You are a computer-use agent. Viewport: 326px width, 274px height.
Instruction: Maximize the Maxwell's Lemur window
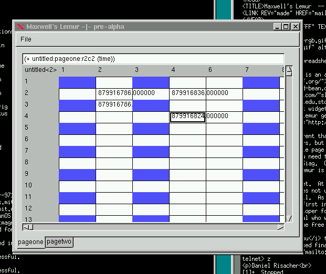tap(286, 27)
